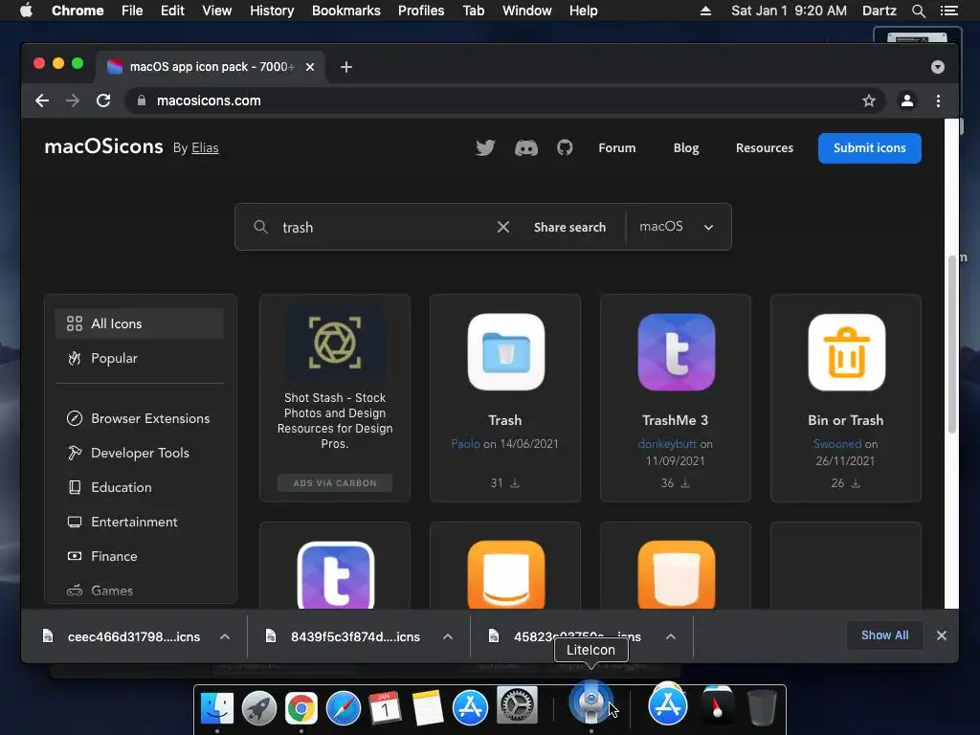Open Paolo's profile link
This screenshot has width=980, height=735.
tap(466, 444)
